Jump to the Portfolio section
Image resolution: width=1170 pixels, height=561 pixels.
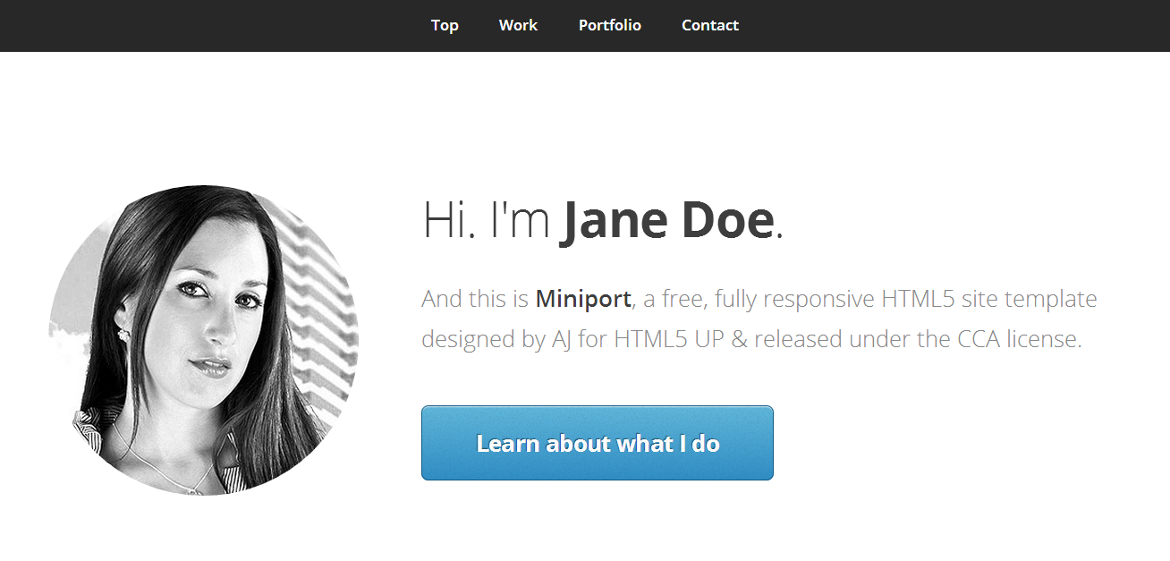610,25
